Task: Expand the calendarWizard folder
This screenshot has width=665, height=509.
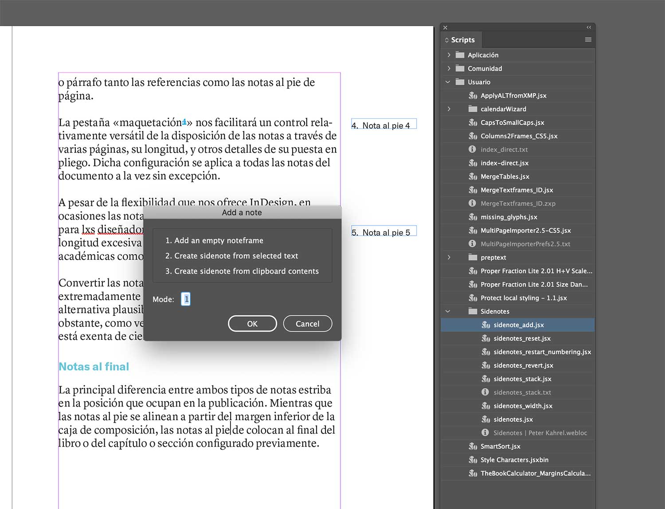Action: point(449,109)
